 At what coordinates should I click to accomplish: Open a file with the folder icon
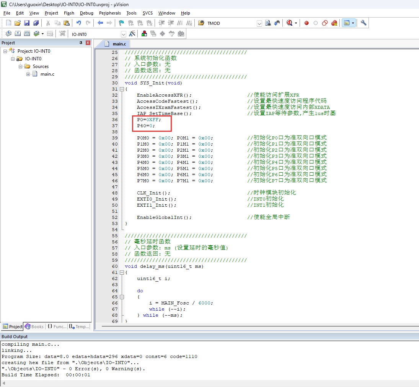click(x=18, y=23)
